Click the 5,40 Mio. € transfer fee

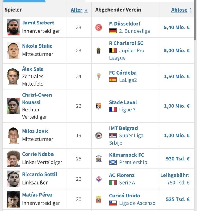(177, 27)
